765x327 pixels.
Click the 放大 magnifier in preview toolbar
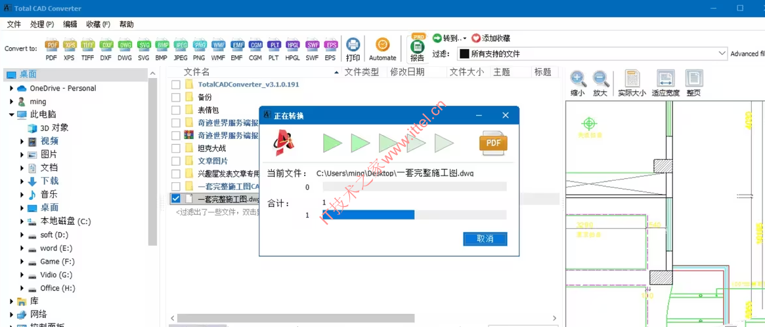point(600,83)
